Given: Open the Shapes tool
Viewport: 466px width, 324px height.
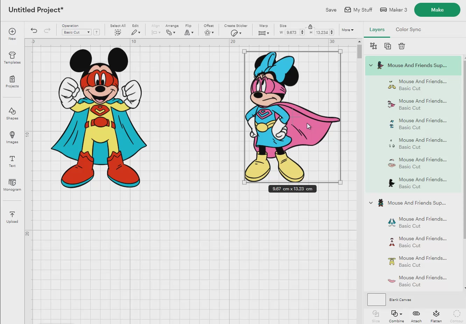Looking at the screenshot, I should point(12,113).
